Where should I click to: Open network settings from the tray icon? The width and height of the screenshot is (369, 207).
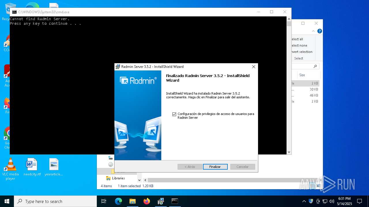(x=325, y=201)
